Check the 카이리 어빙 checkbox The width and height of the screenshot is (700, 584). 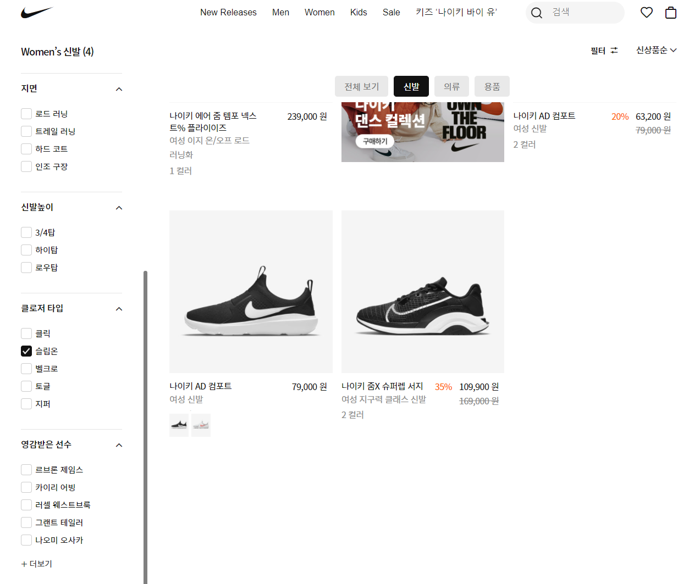tap(26, 487)
